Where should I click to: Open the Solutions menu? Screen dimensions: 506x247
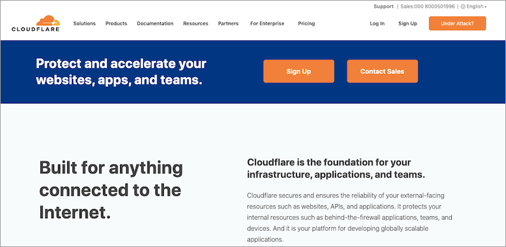point(84,24)
